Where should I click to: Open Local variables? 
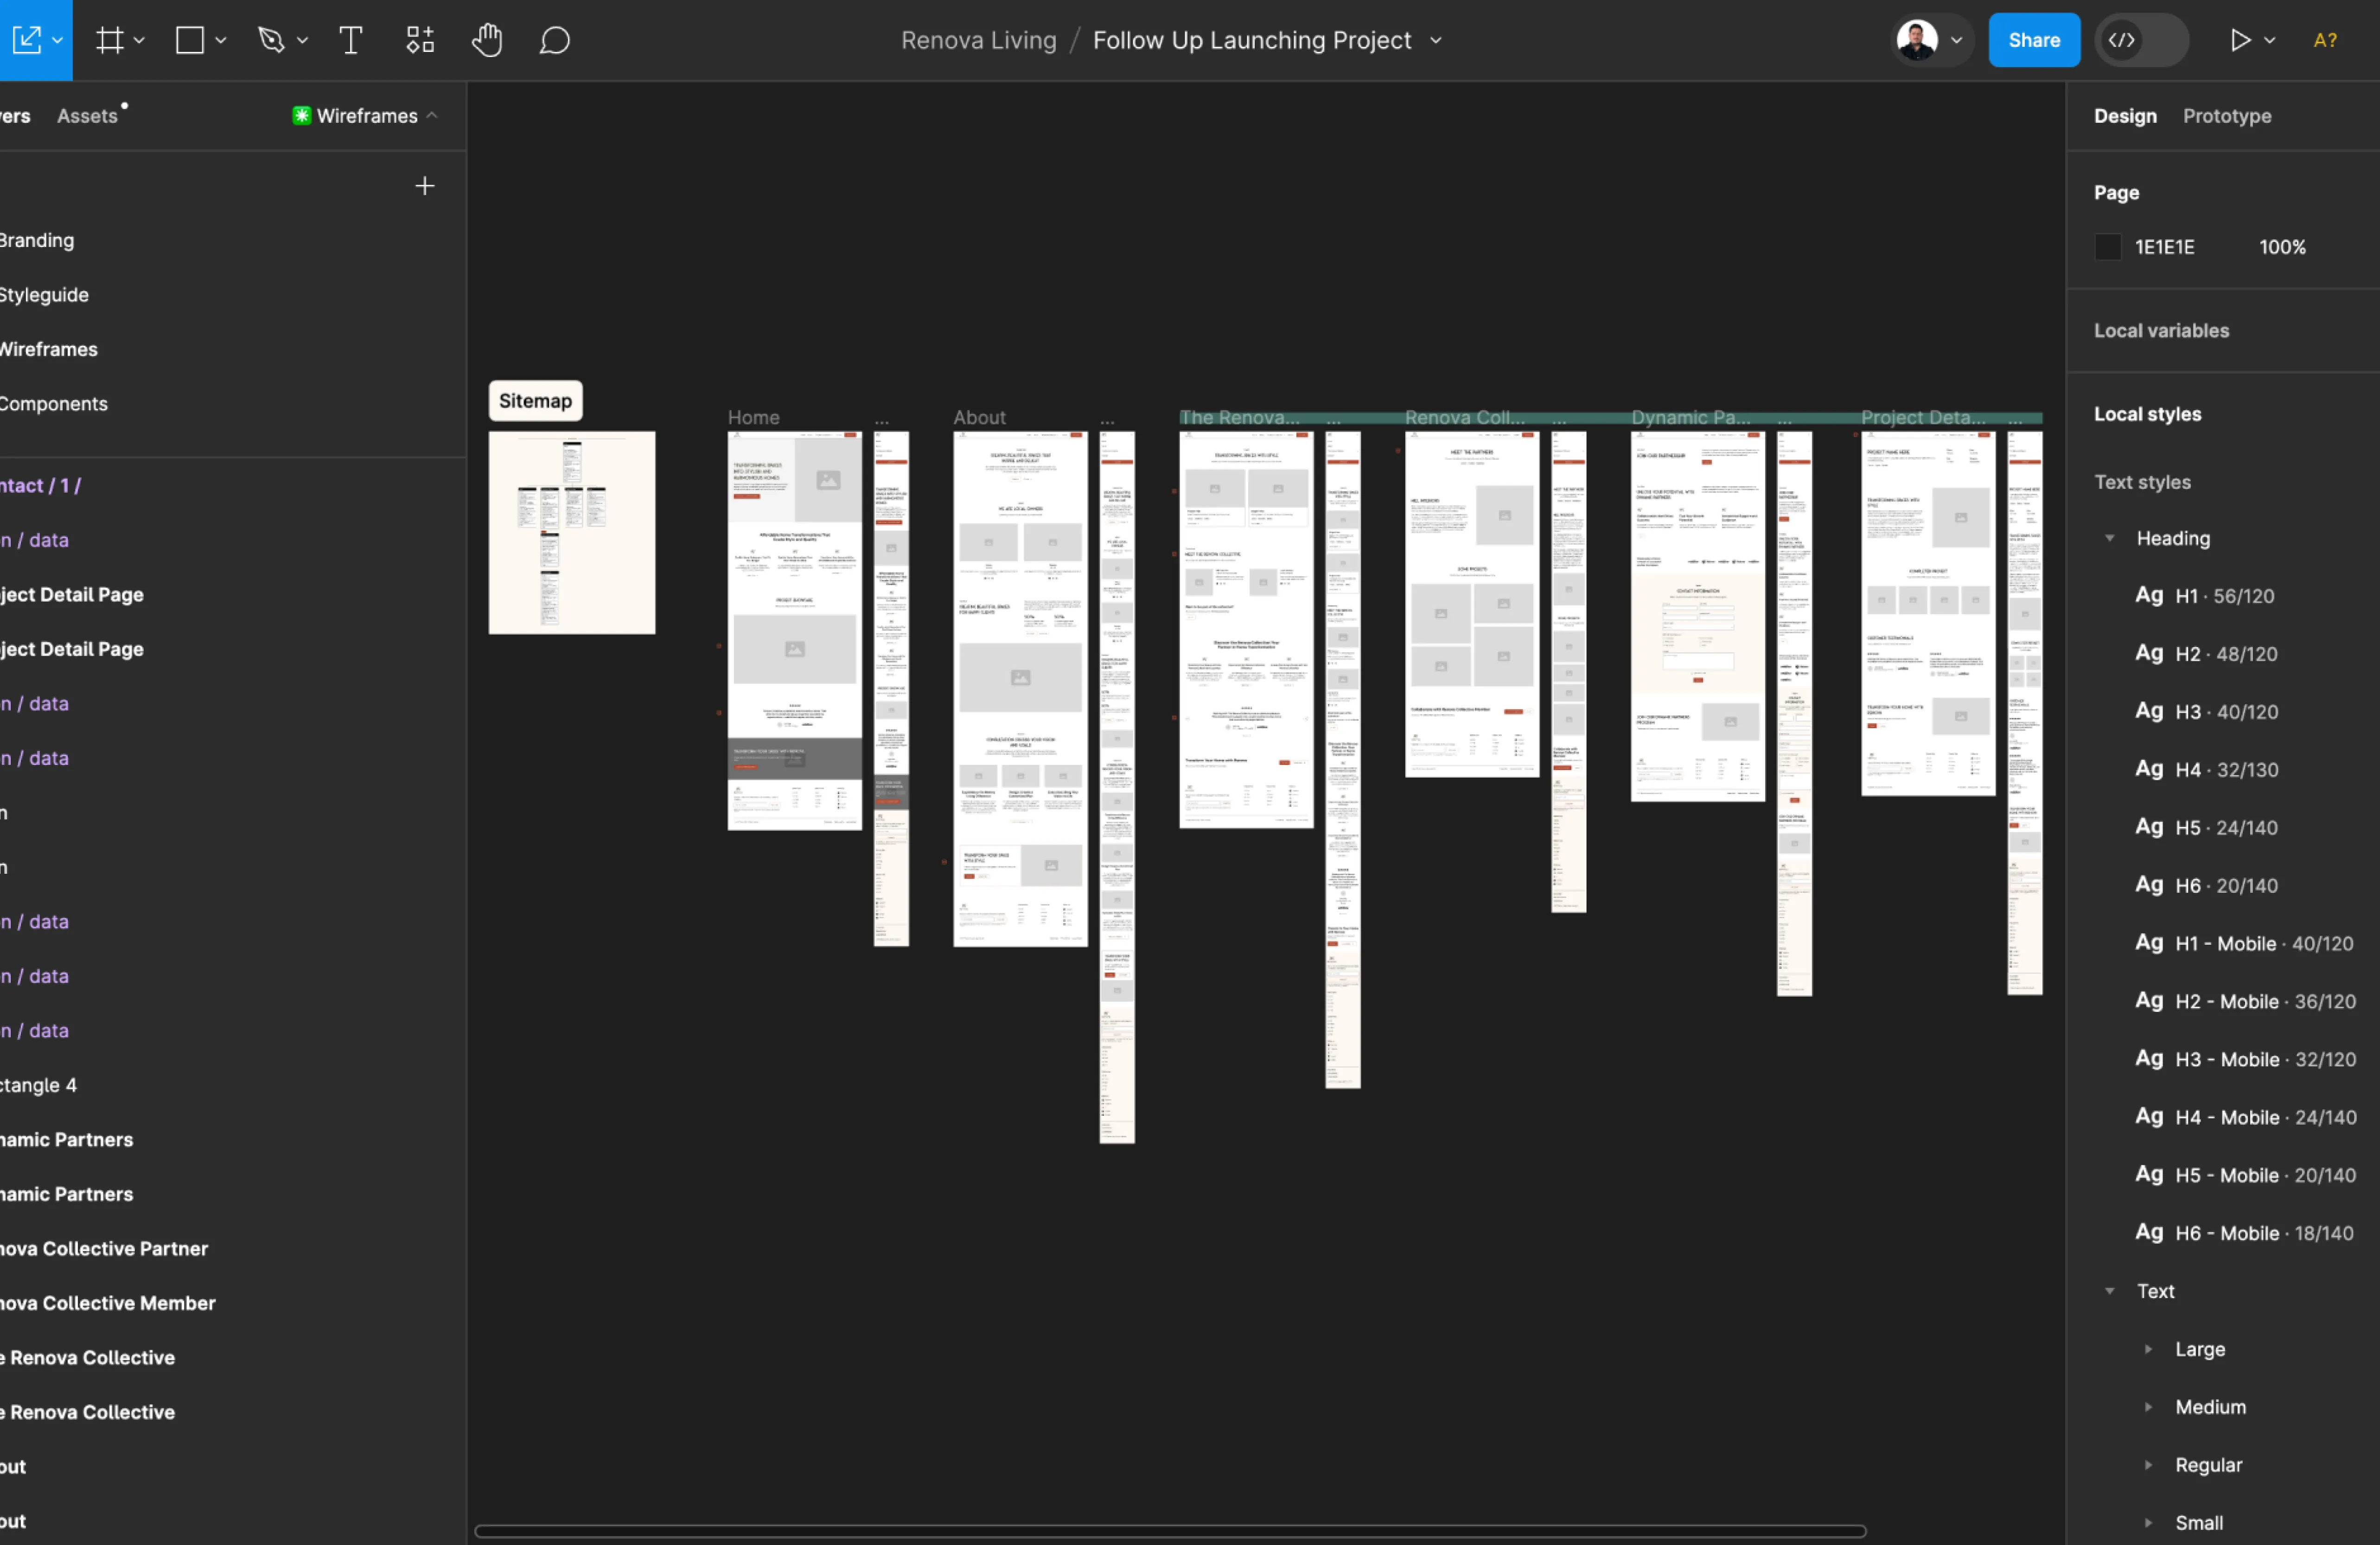click(x=2161, y=331)
